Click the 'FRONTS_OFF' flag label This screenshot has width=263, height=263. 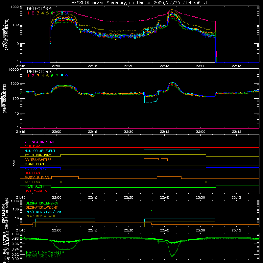coord(35,186)
